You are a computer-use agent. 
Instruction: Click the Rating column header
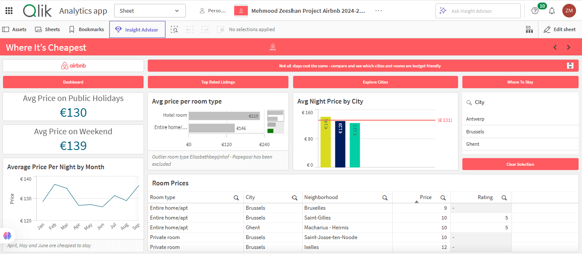pos(485,197)
